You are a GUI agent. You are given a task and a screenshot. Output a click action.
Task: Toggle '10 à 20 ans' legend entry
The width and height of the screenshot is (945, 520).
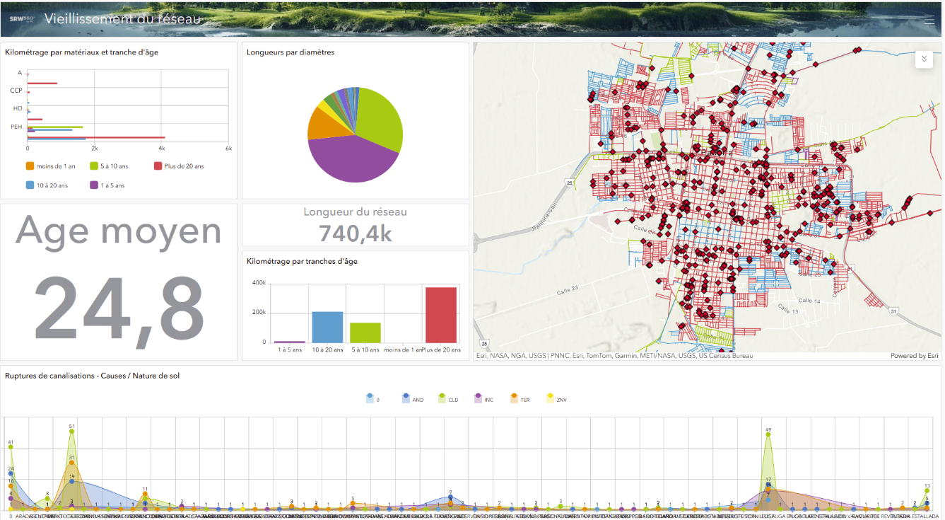(x=30, y=185)
